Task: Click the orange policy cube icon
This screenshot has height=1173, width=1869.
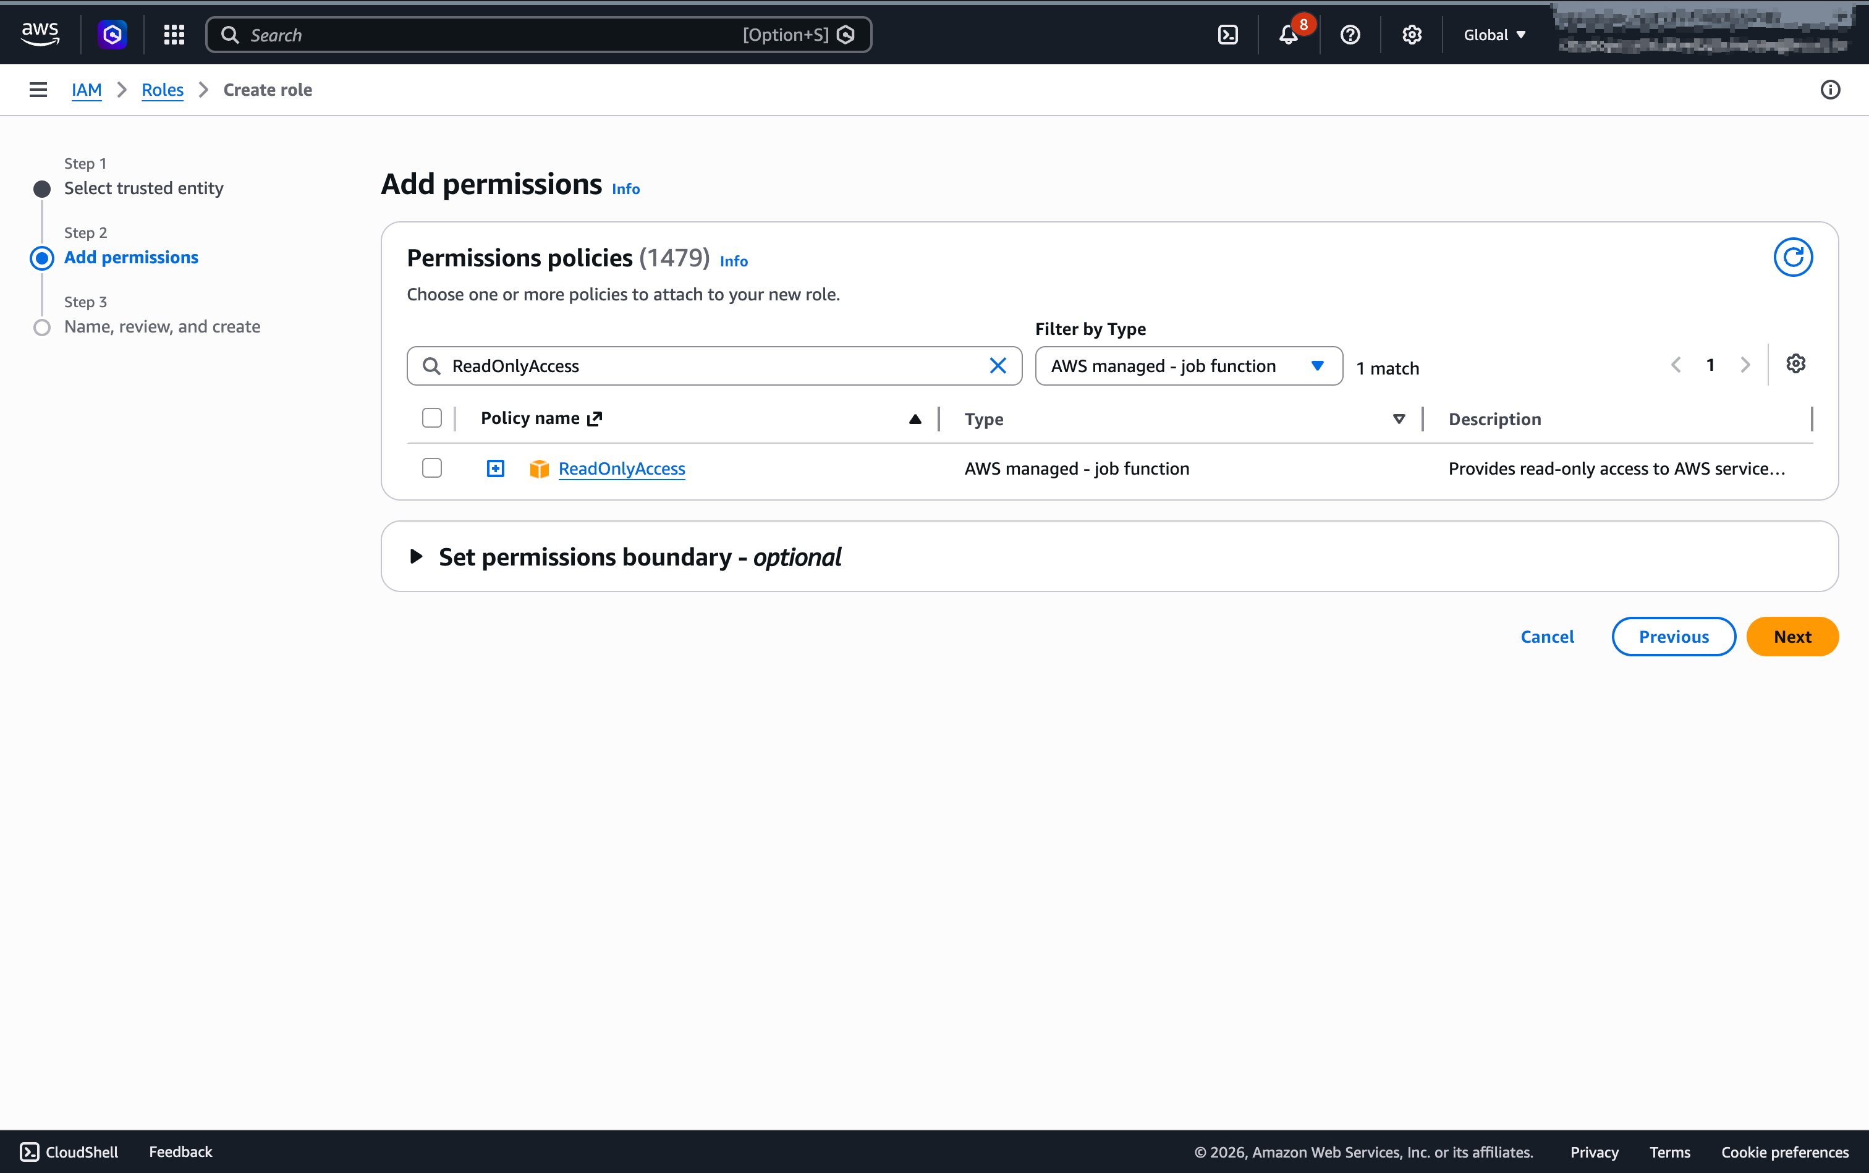Action: click(x=538, y=468)
